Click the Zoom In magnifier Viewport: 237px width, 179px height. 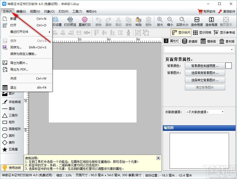(x=160, y=22)
